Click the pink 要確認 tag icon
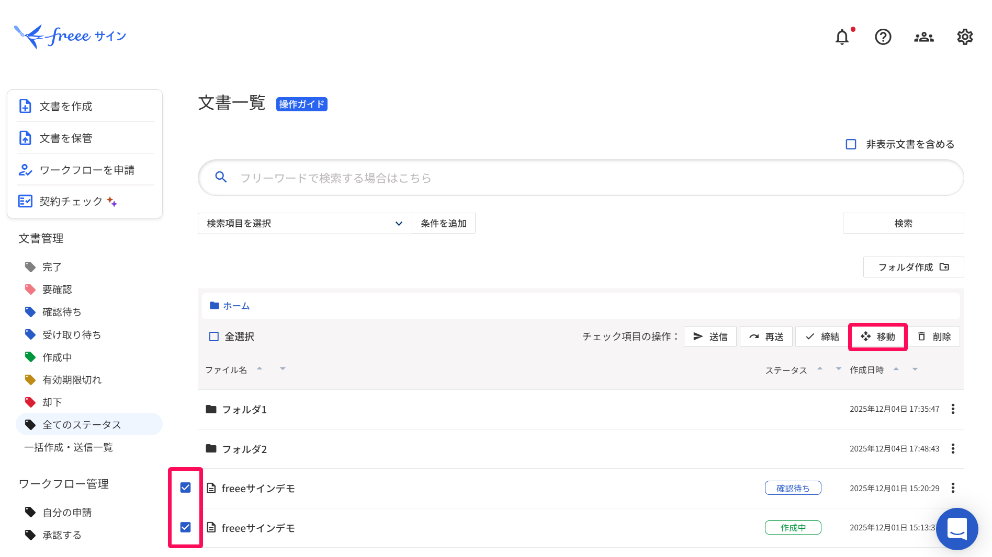 pyautogui.click(x=30, y=289)
